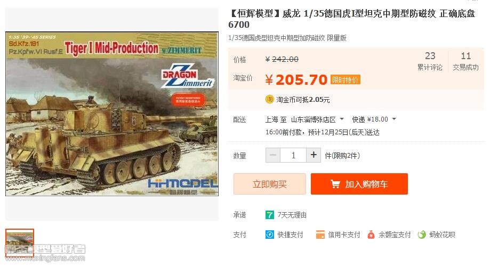Click the blue quick-pay icon
490x266 pixels.
click(269, 235)
